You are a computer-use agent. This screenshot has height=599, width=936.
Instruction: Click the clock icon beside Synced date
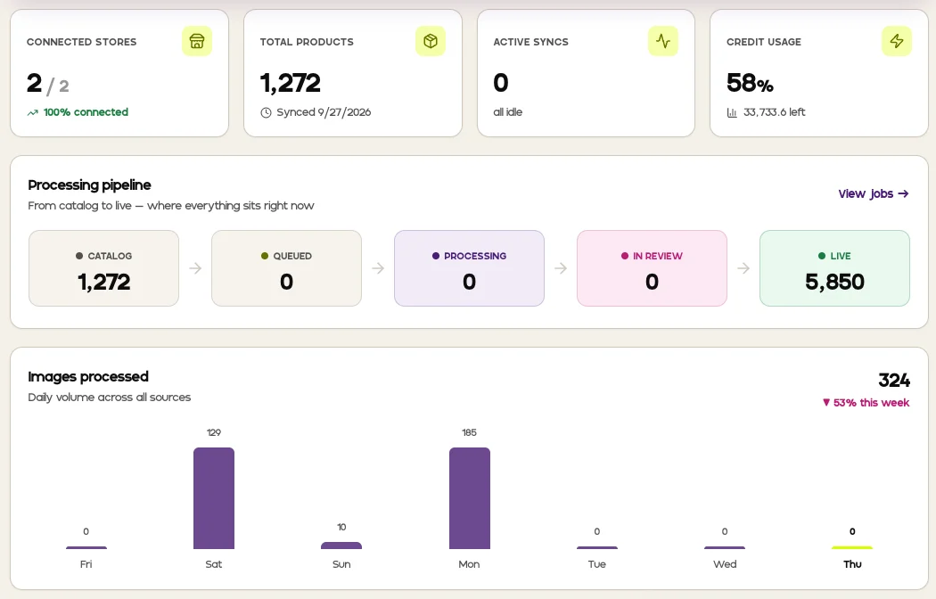click(x=266, y=113)
